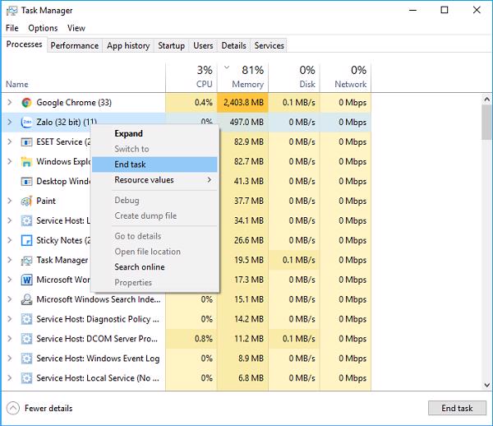Open the View menu
The image size is (493, 426).
[76, 28]
